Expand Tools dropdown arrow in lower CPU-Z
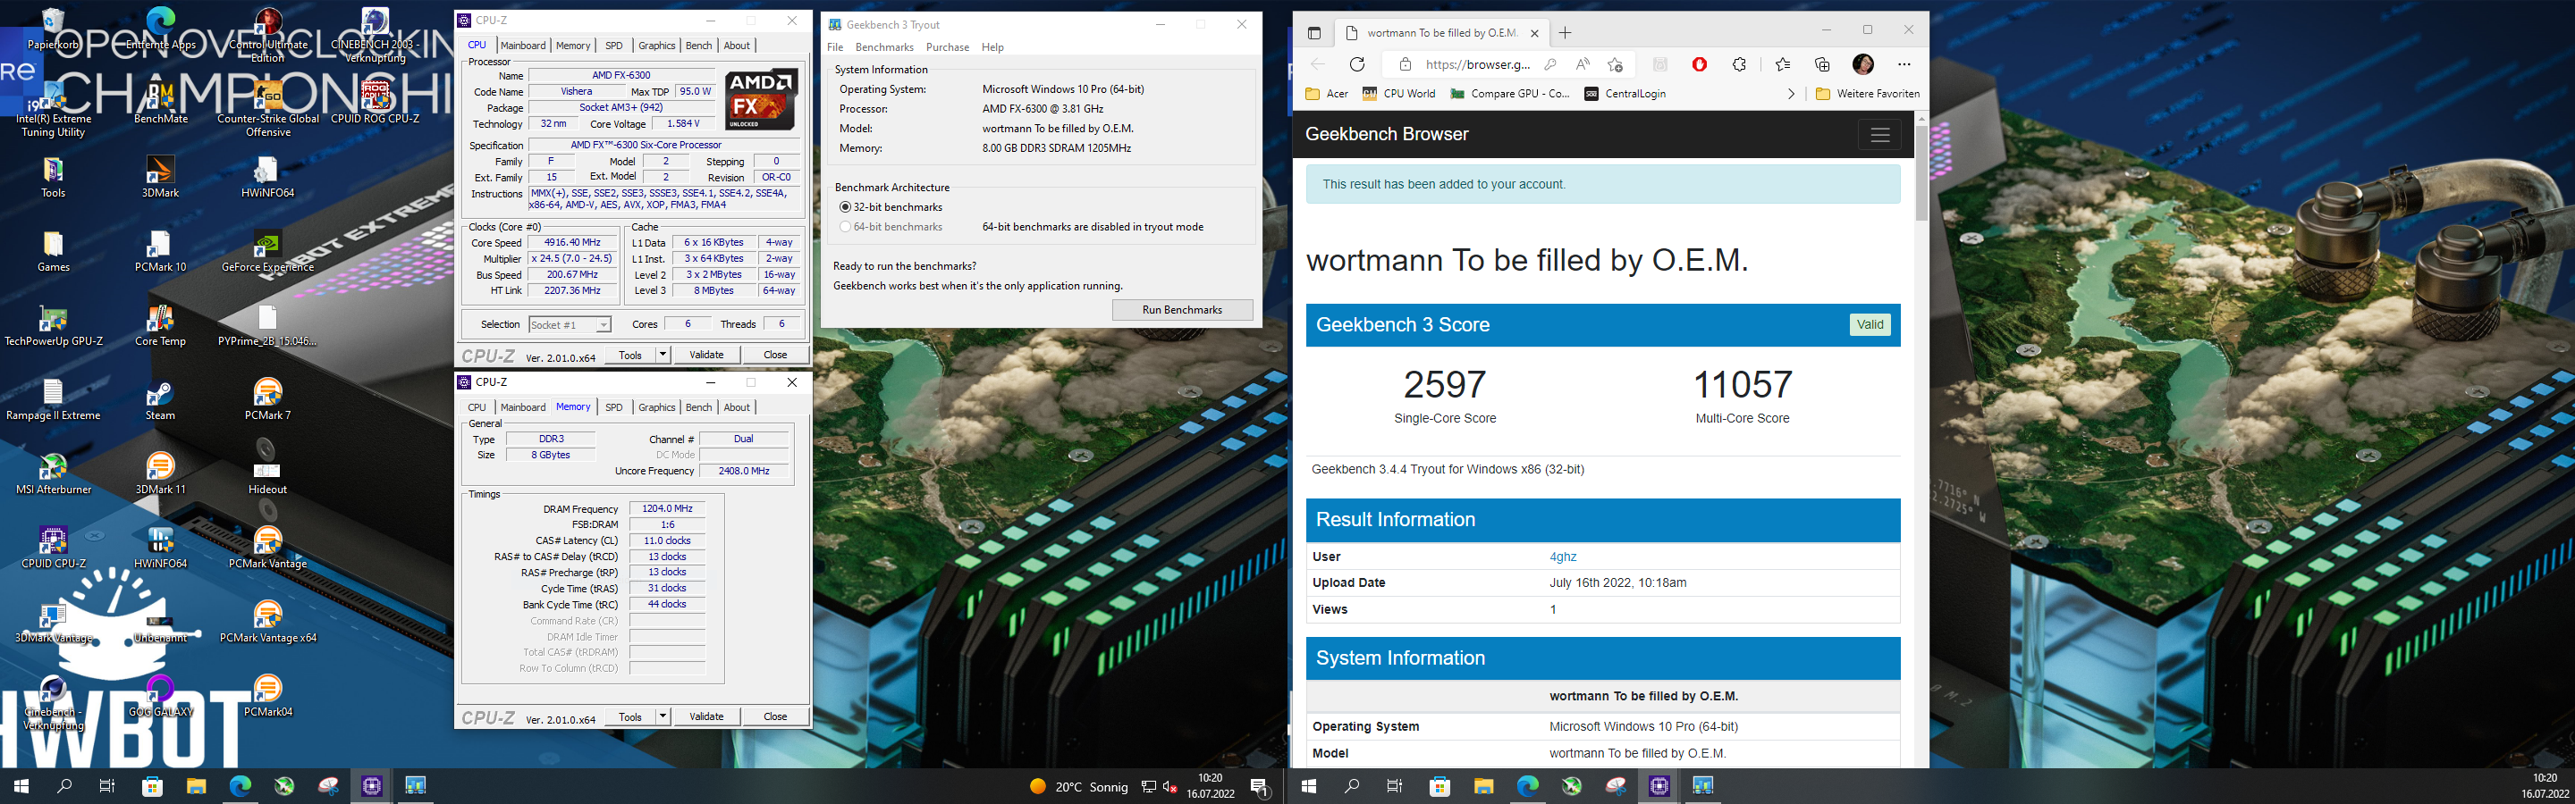This screenshot has width=2575, height=804. click(662, 716)
